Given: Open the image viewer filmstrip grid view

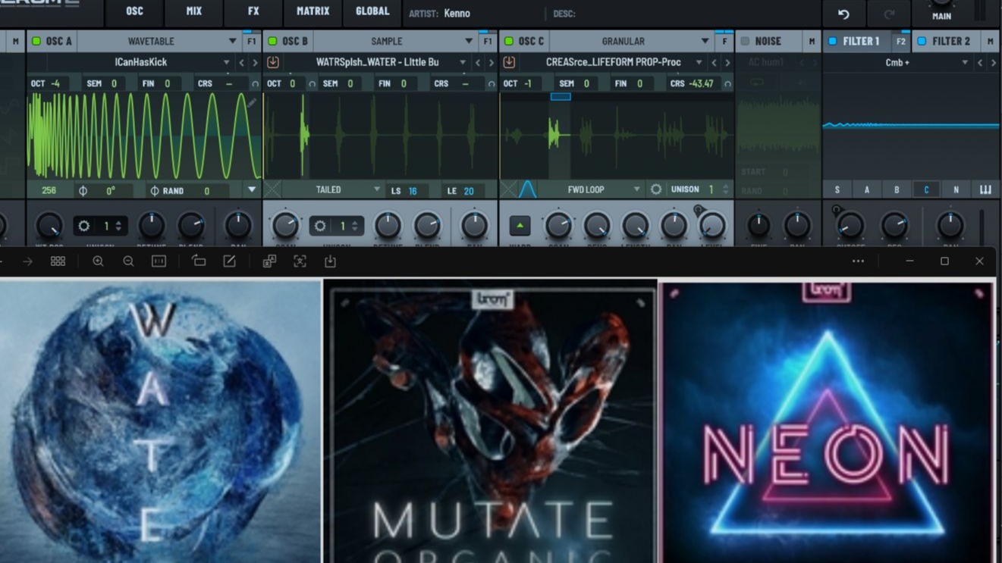Looking at the screenshot, I should (58, 261).
